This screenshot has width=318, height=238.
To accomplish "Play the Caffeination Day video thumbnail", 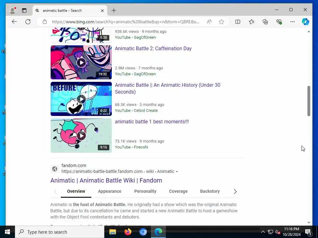I will 81,62.
